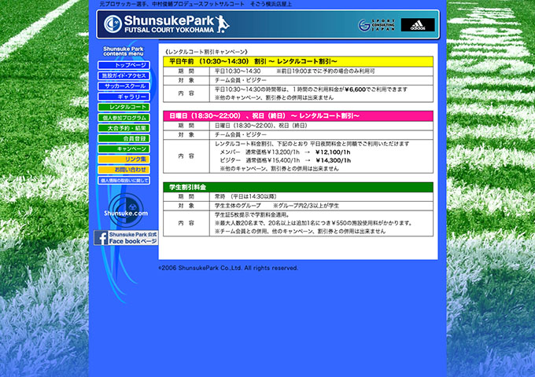Click the Shunsuke Park contents menu title
Image resolution: width=535 pixels, height=377 pixels.
(124, 51)
